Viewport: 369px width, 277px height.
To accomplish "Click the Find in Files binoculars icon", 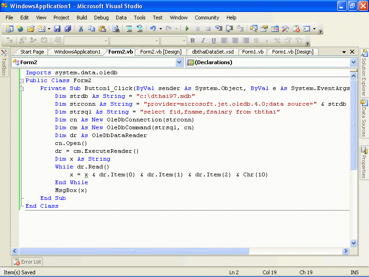I will tap(116, 29).
